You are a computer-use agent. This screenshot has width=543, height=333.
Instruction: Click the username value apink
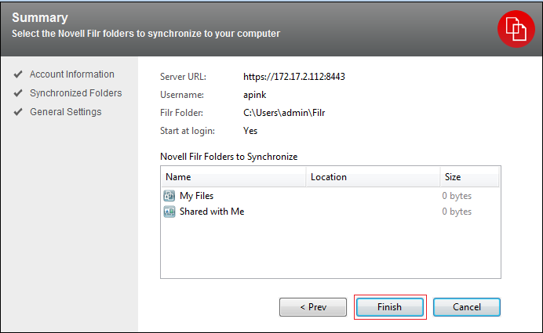click(x=256, y=95)
